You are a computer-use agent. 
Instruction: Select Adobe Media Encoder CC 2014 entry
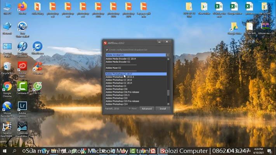click(121, 59)
